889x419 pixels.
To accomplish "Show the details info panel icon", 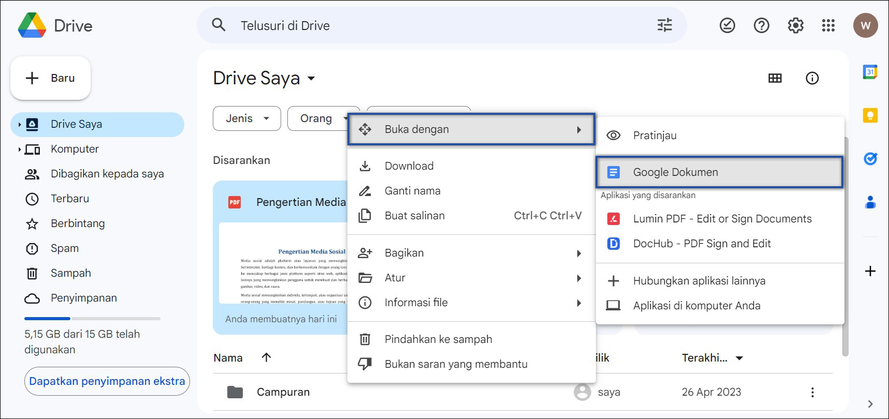I will pyautogui.click(x=812, y=78).
